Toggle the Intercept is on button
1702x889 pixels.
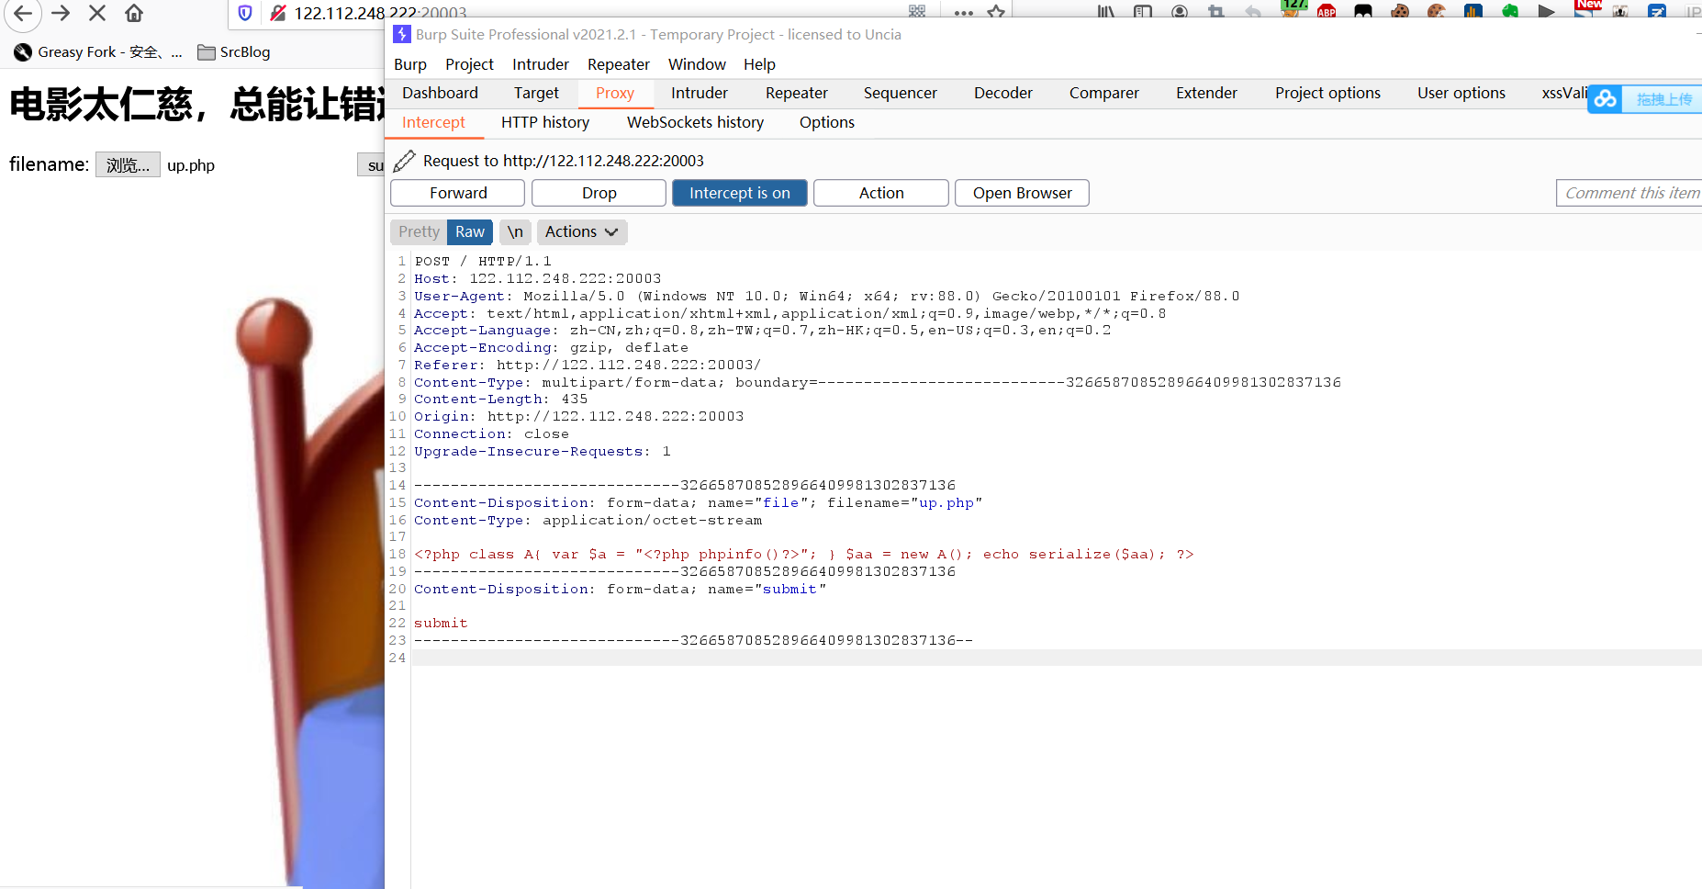coord(739,193)
